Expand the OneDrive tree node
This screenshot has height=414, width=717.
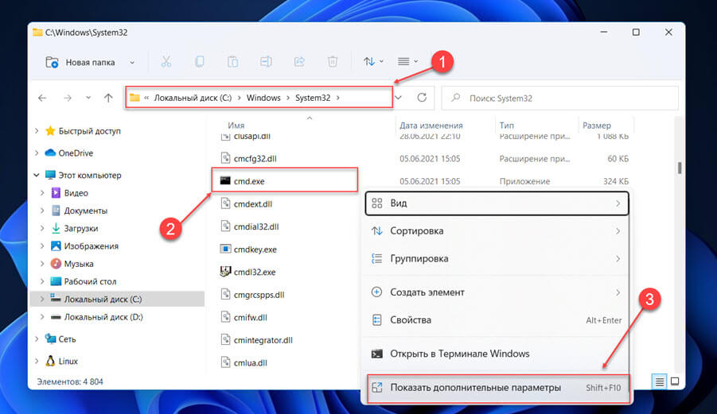tap(37, 153)
